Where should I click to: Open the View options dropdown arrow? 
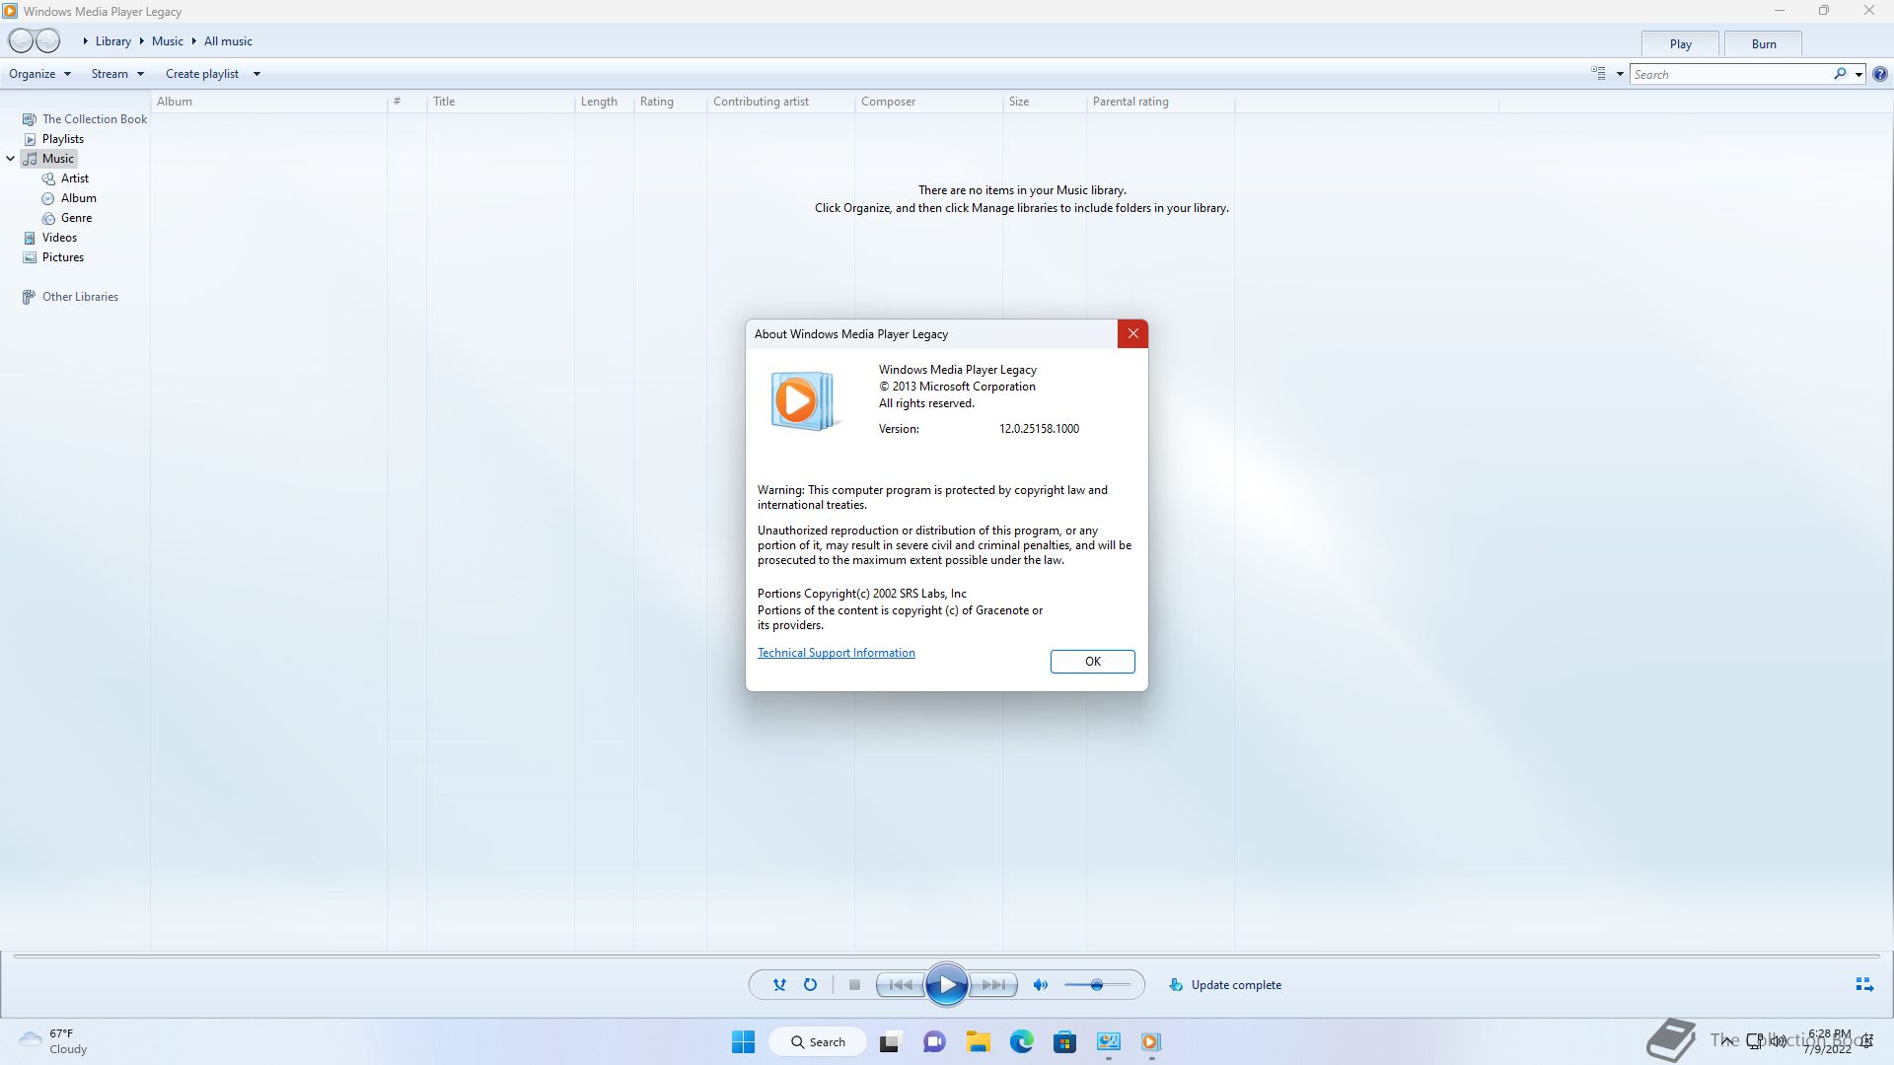pos(1620,74)
